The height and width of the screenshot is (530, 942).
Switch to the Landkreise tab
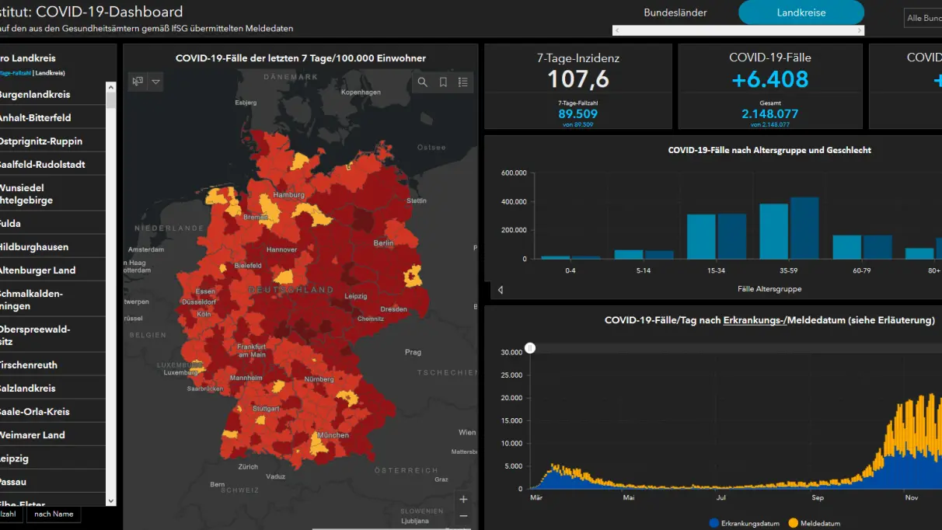(x=801, y=13)
